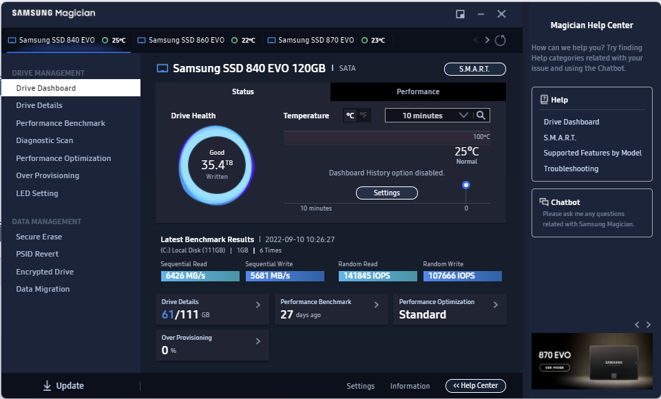The width and height of the screenshot is (661, 399).
Task: Go to next ad banner in Help Center
Action: click(649, 325)
